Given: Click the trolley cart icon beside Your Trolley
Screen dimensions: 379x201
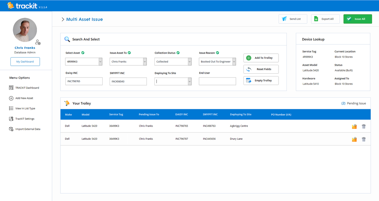Looking at the screenshot, I should [67, 103].
